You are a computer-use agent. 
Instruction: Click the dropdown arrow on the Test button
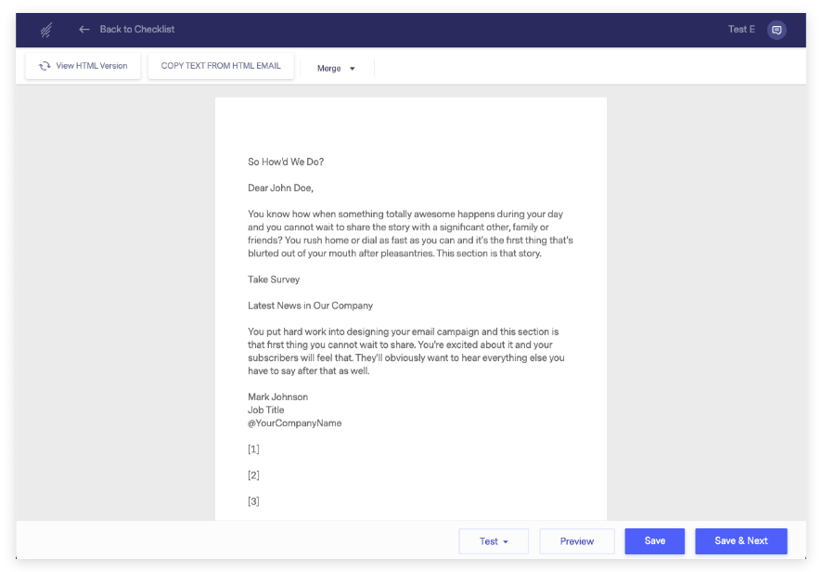pos(507,540)
